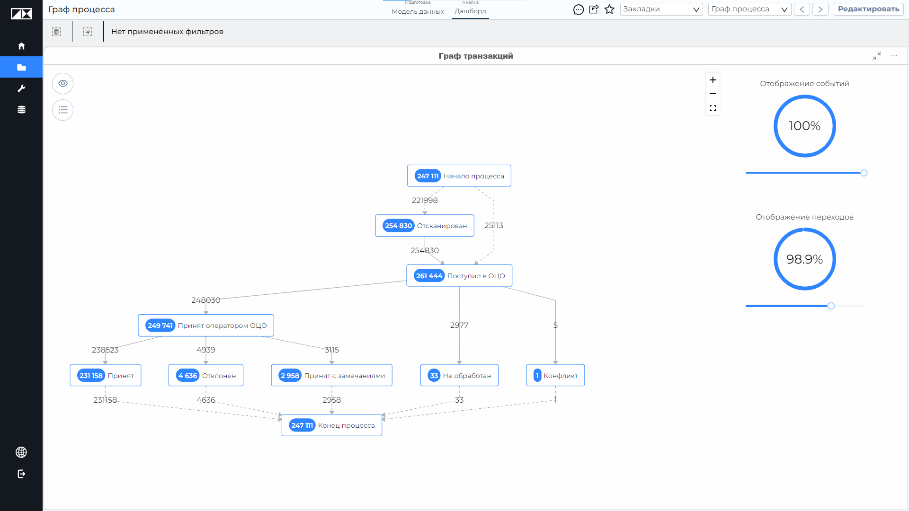Open the database section in sidebar

pos(21,109)
